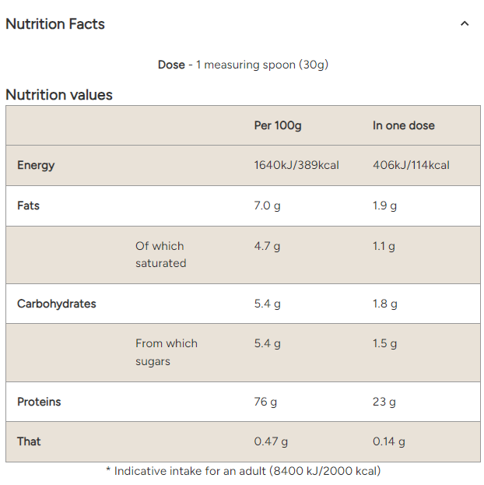Click the indicative intake footnote text
This screenshot has height=485, width=484.
click(243, 471)
